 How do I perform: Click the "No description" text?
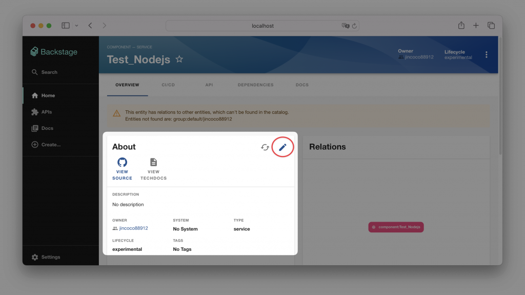(x=128, y=205)
